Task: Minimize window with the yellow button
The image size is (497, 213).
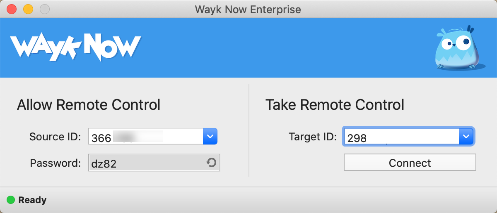Action: tap(28, 9)
